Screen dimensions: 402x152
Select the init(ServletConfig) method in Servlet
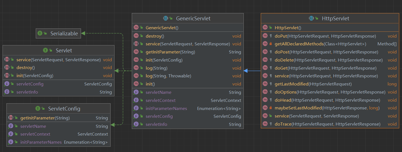35,75
